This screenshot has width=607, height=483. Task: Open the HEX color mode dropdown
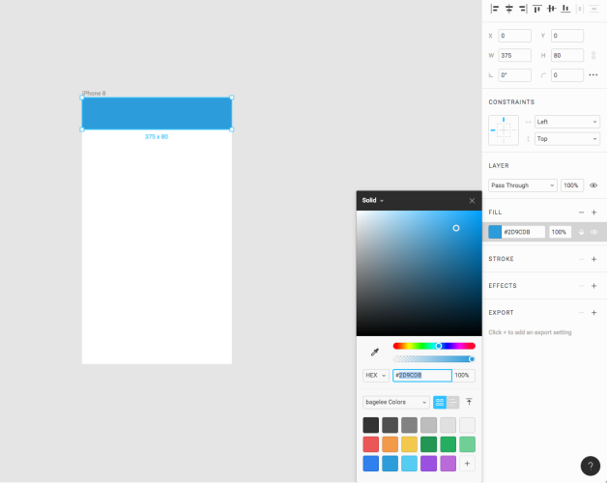tap(375, 376)
